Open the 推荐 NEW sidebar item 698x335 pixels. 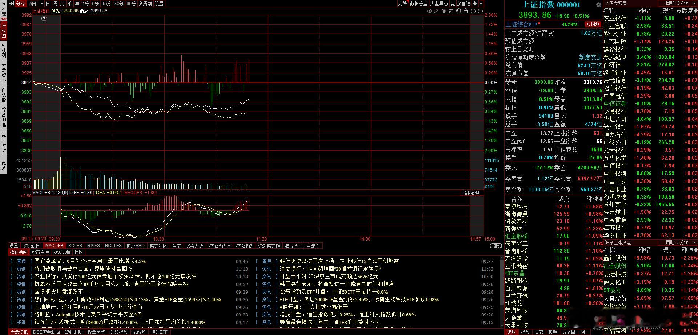click(x=4, y=13)
